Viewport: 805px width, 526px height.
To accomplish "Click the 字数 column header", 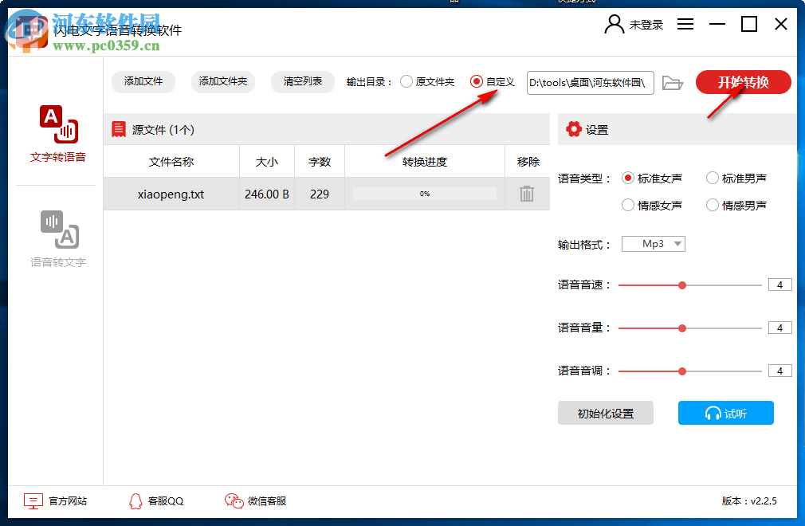I will [320, 162].
